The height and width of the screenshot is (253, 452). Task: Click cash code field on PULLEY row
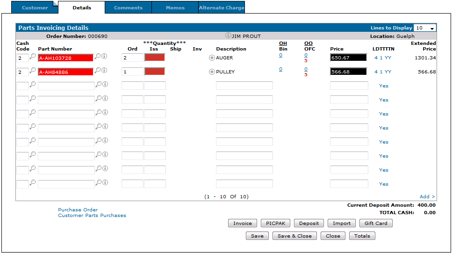pos(22,72)
